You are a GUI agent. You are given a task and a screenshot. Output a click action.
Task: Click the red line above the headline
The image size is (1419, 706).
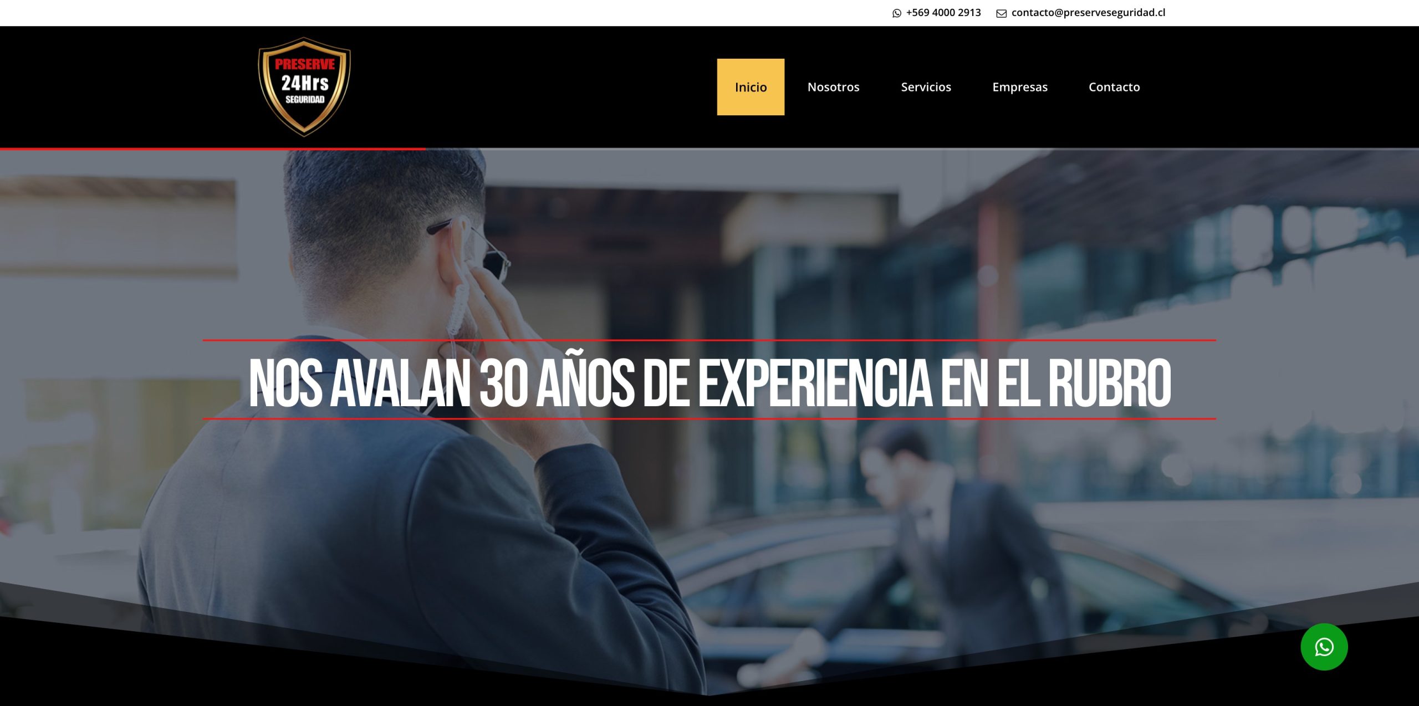point(709,340)
